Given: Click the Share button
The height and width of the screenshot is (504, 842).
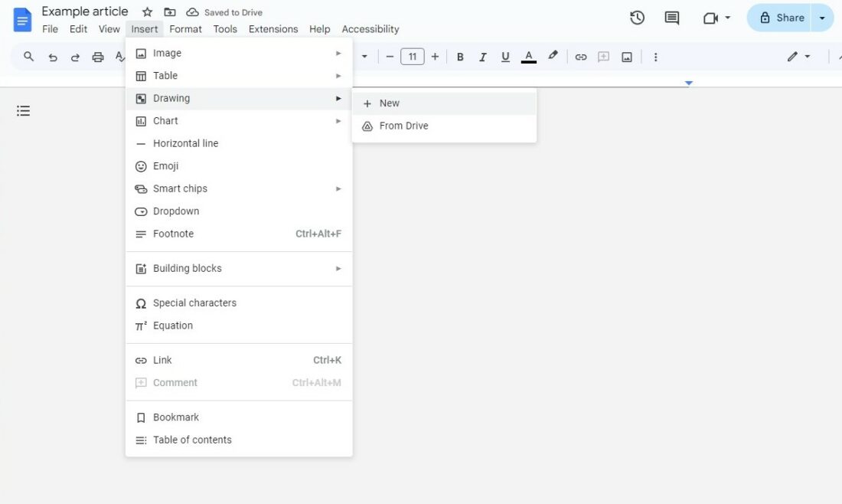Looking at the screenshot, I should coord(785,17).
